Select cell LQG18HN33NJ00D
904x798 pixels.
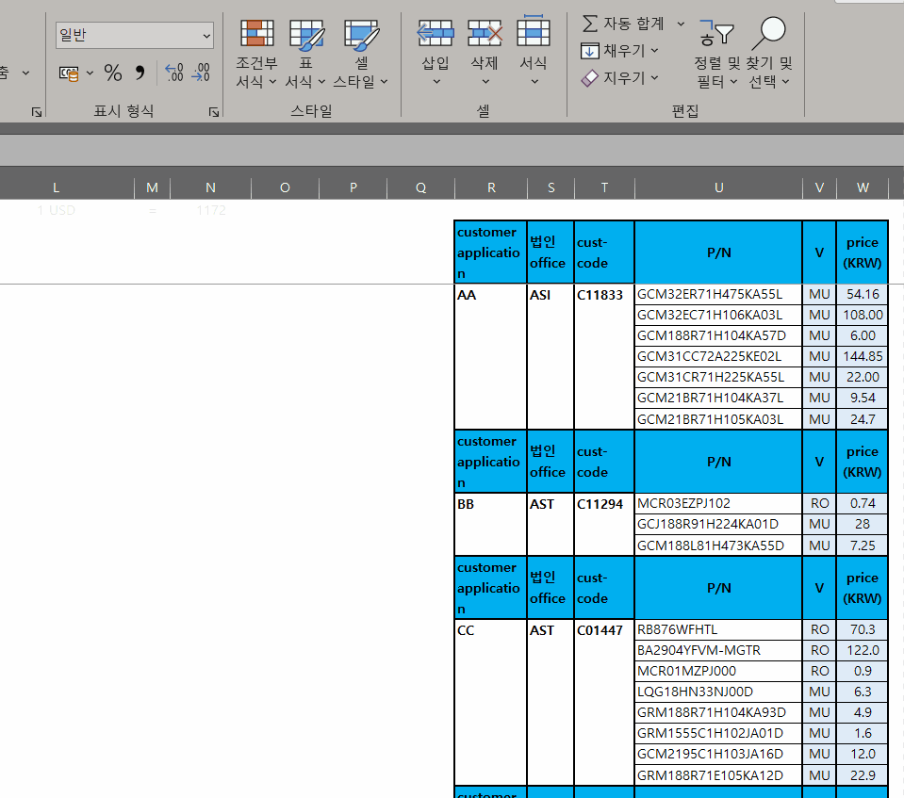pos(718,692)
